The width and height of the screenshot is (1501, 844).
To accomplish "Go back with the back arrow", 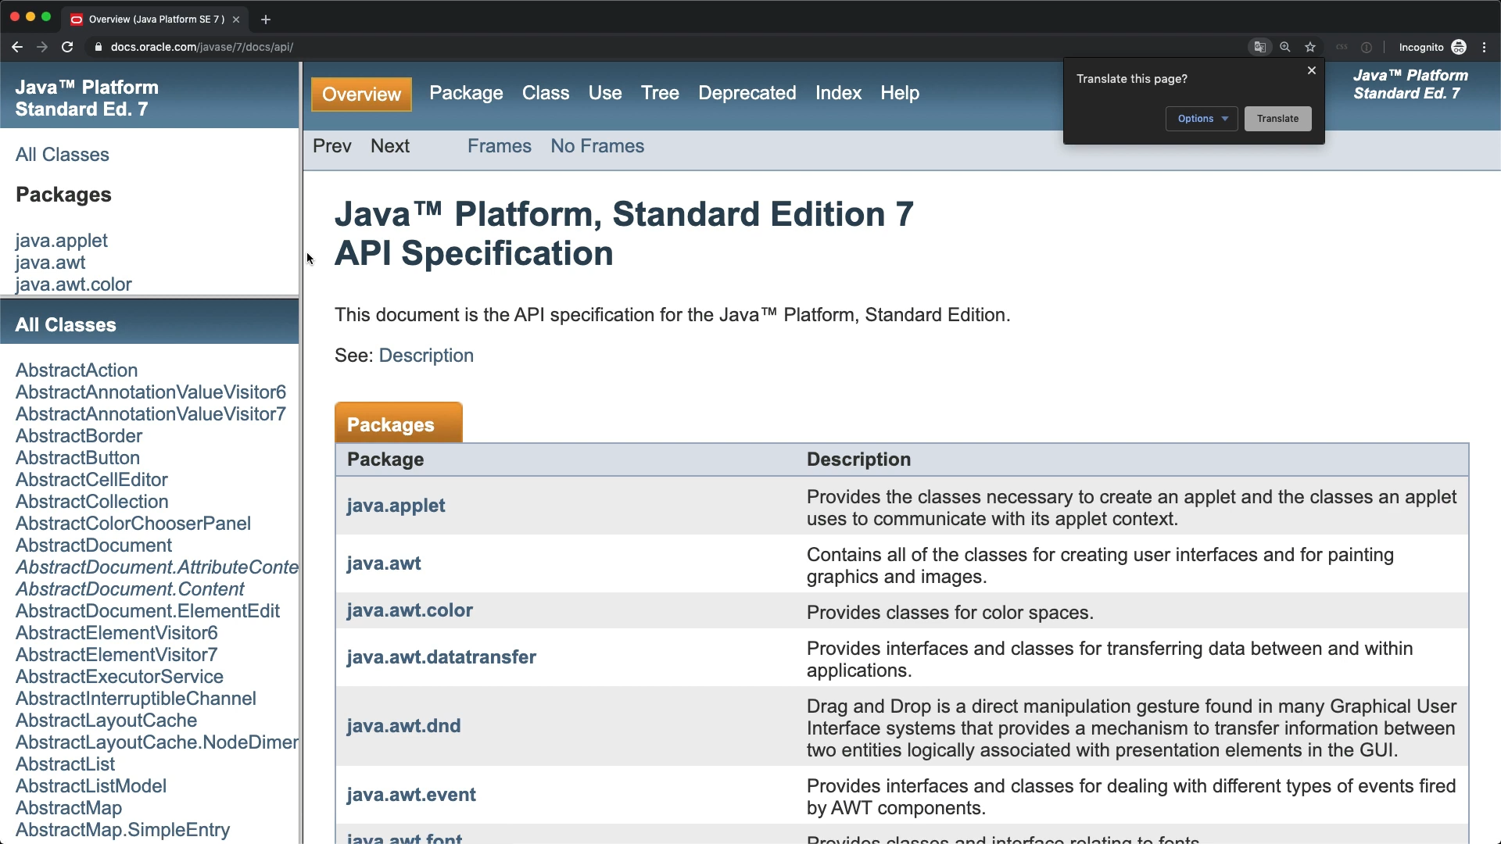I will (17, 47).
